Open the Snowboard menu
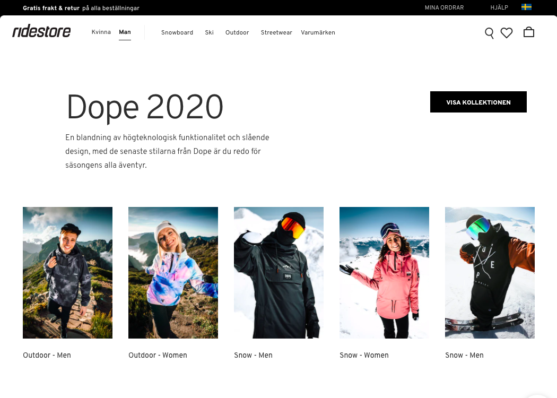Screen dimensions: 557x398 [x=177, y=32]
